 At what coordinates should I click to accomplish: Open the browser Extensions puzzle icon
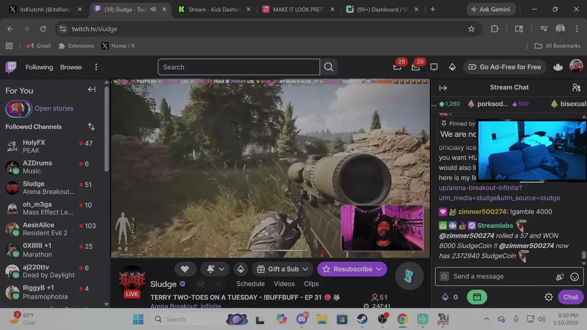[x=494, y=29]
